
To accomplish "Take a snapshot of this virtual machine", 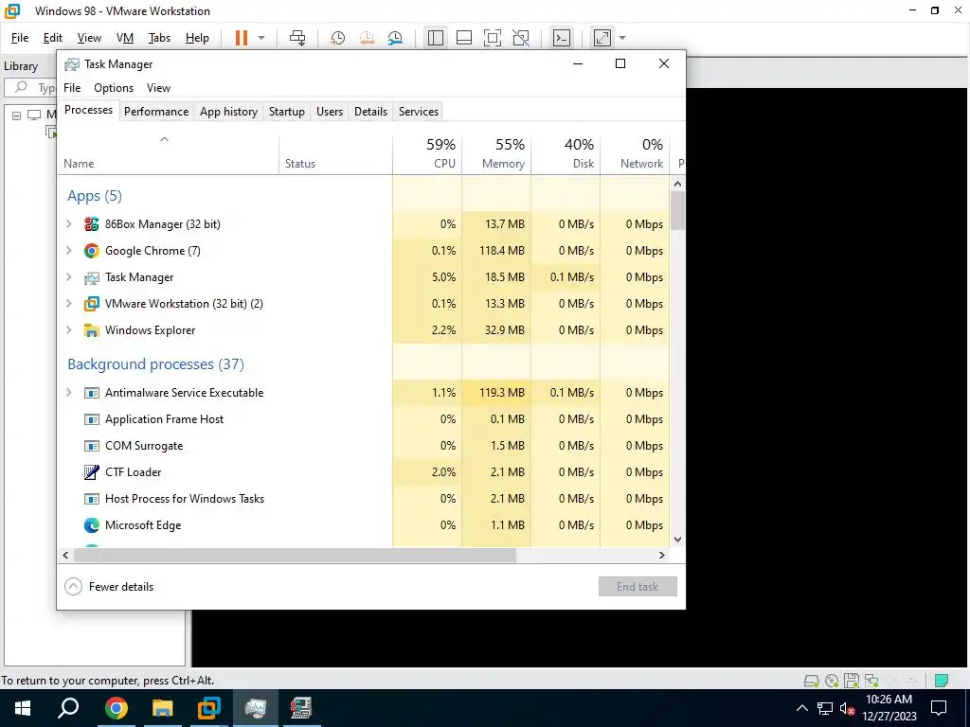I will pyautogui.click(x=338, y=38).
